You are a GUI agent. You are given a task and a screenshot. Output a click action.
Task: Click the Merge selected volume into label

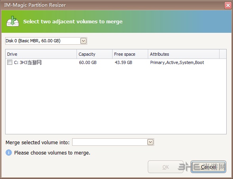coord(38,142)
